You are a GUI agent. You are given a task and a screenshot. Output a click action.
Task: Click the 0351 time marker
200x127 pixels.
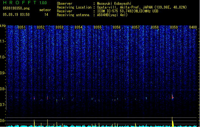[22, 27]
